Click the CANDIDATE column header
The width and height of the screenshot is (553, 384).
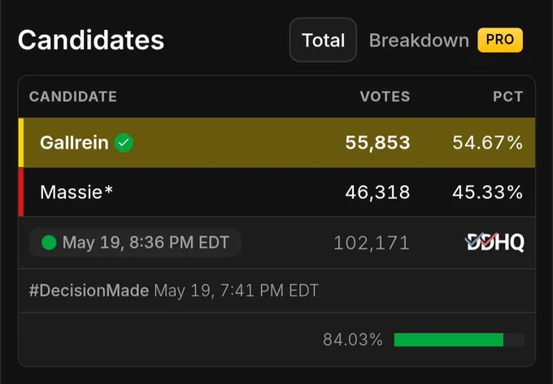73,97
